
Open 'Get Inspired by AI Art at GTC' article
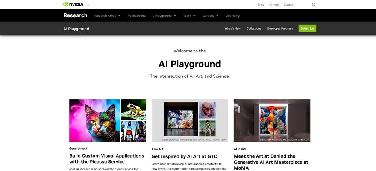coord(184,156)
